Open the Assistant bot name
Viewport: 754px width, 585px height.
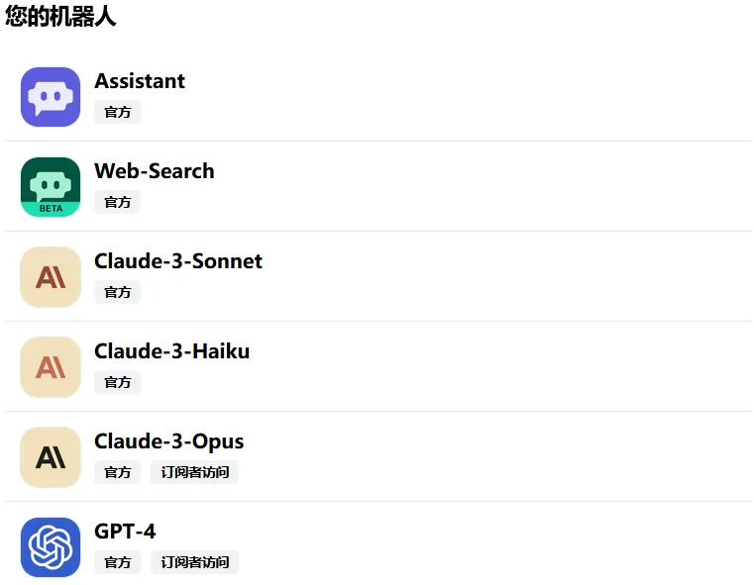point(140,81)
